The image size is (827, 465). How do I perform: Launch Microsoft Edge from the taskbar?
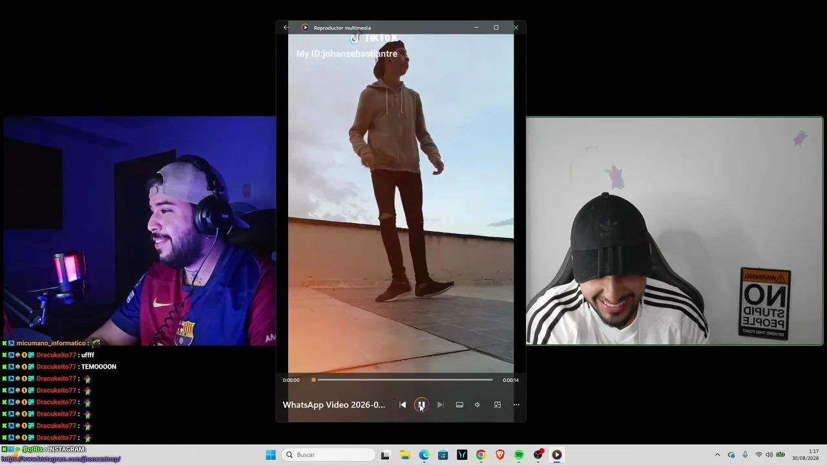(x=424, y=455)
